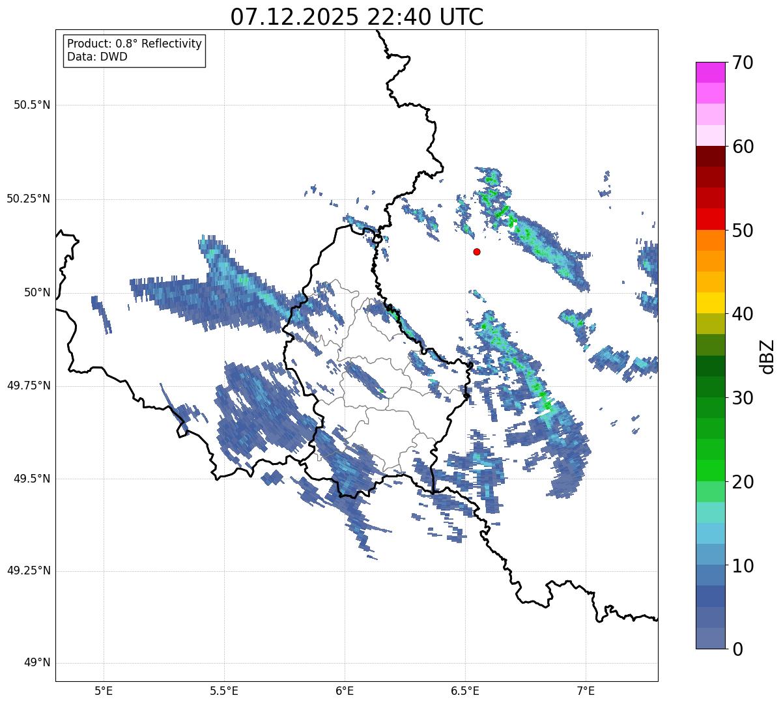
Task: Click the "Product: 0.8° Reflectivity" label
Action: [x=135, y=44]
